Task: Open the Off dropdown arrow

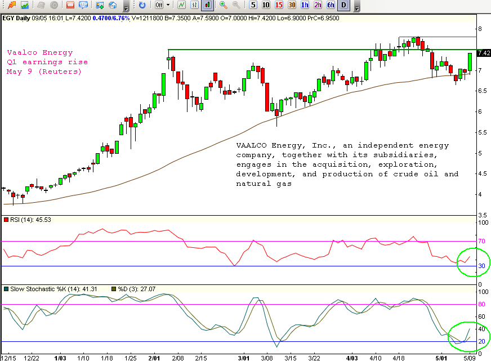Action: (168, 6)
